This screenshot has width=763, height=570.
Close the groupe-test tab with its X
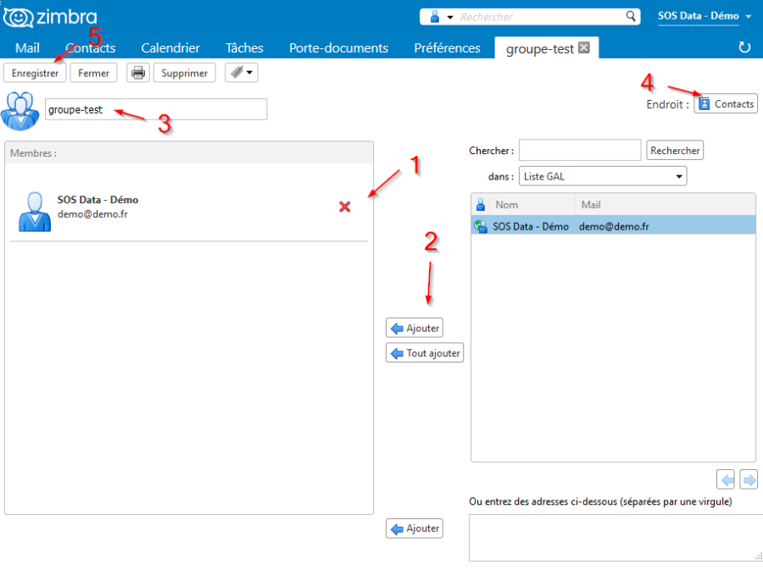tap(583, 48)
